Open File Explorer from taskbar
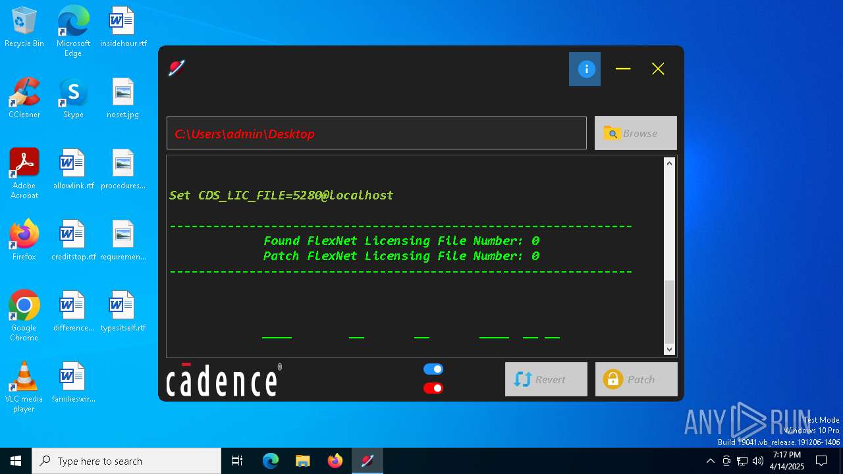843x474 pixels. pos(303,461)
